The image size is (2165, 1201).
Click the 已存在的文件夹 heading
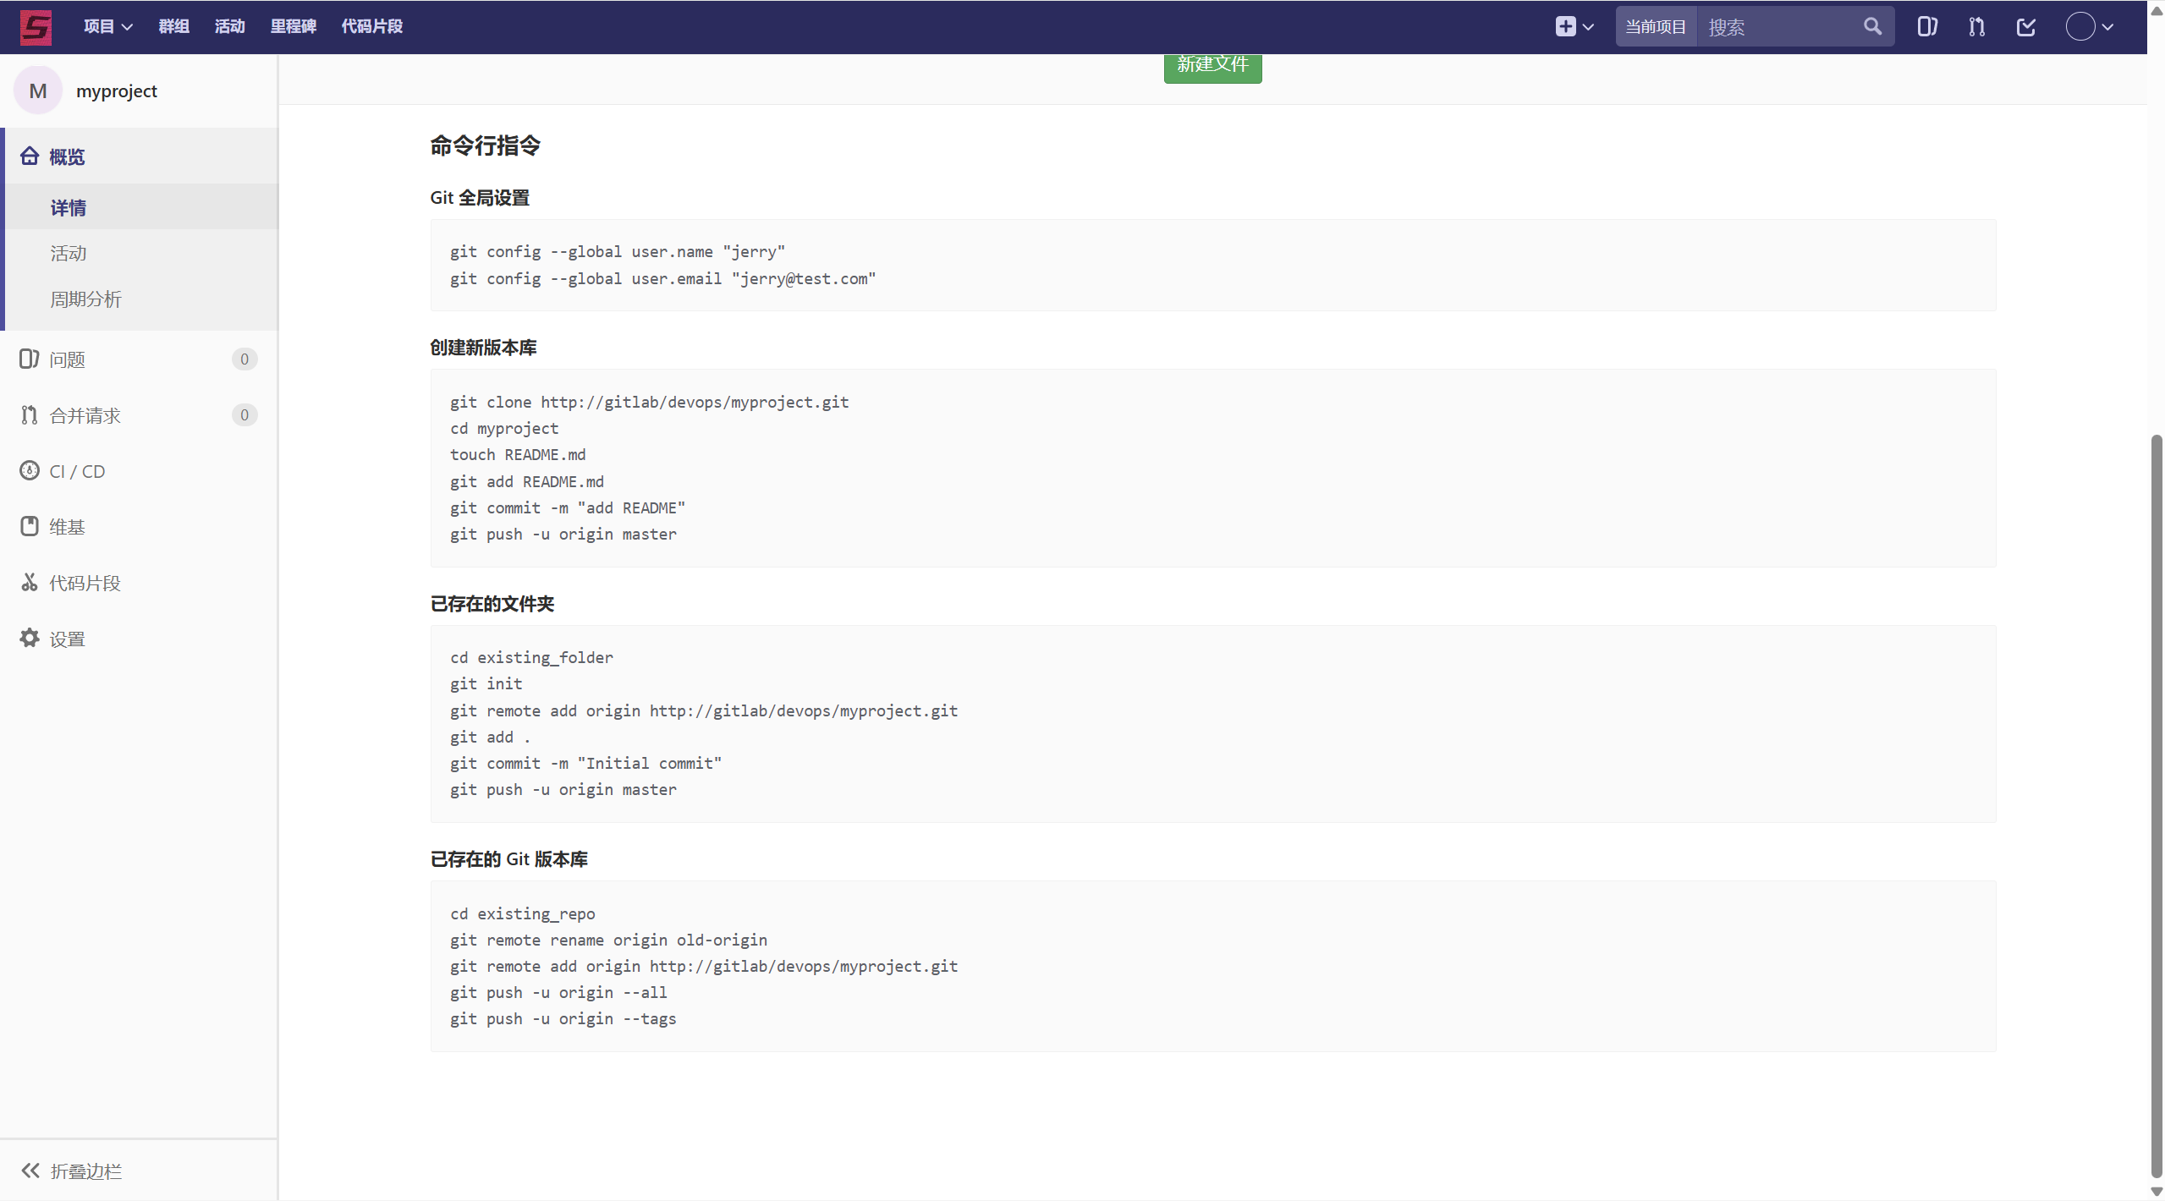coord(492,604)
